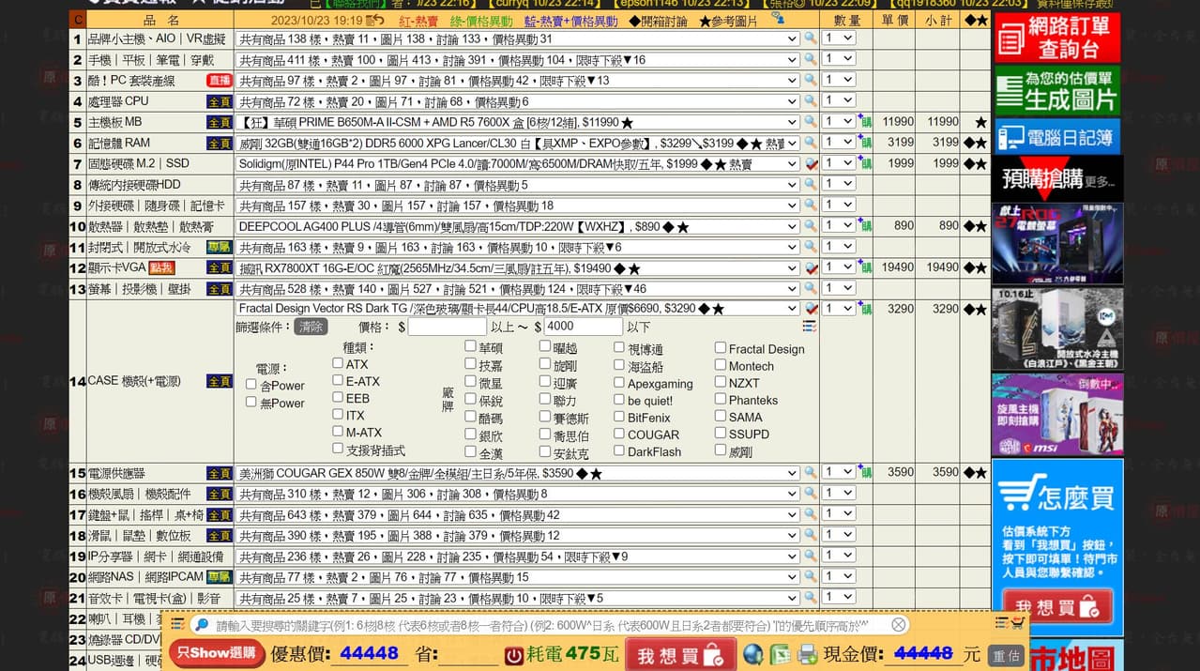1200x671 pixels.
Task: Open the 網路訂單查詢台 sidebar panel
Action: pyautogui.click(x=1056, y=38)
